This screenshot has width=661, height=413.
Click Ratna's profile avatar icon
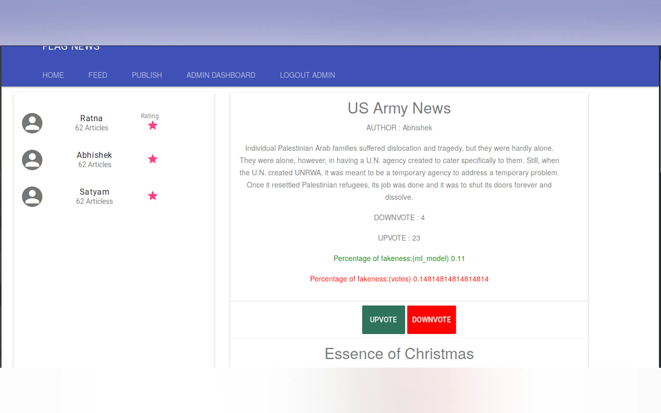coord(32,123)
